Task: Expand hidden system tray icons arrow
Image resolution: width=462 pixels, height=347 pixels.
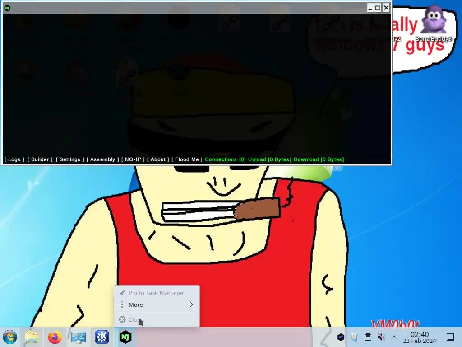Action: (394, 337)
